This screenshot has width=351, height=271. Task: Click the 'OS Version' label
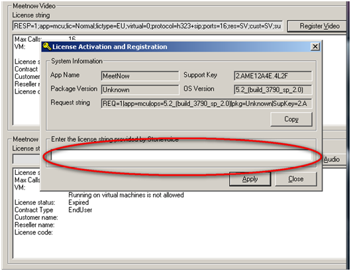[x=199, y=89]
